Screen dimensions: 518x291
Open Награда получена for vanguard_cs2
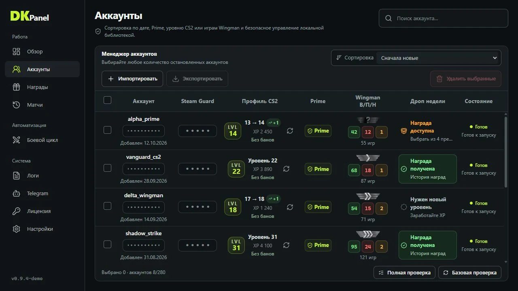tap(428, 169)
